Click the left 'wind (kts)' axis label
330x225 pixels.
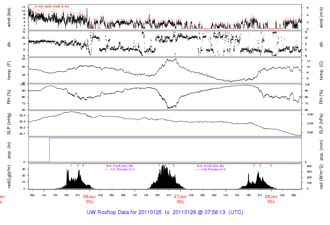point(9,17)
